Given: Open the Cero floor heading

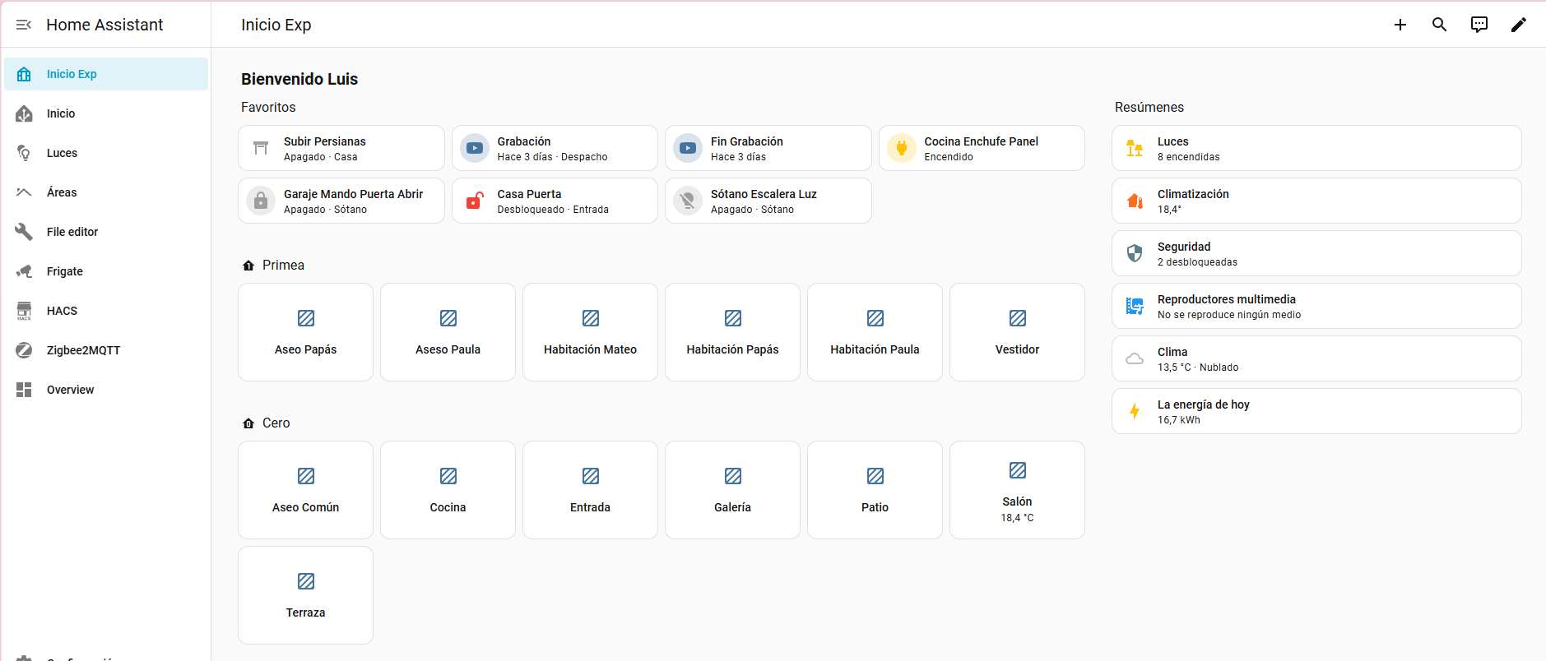Looking at the screenshot, I should 276,423.
